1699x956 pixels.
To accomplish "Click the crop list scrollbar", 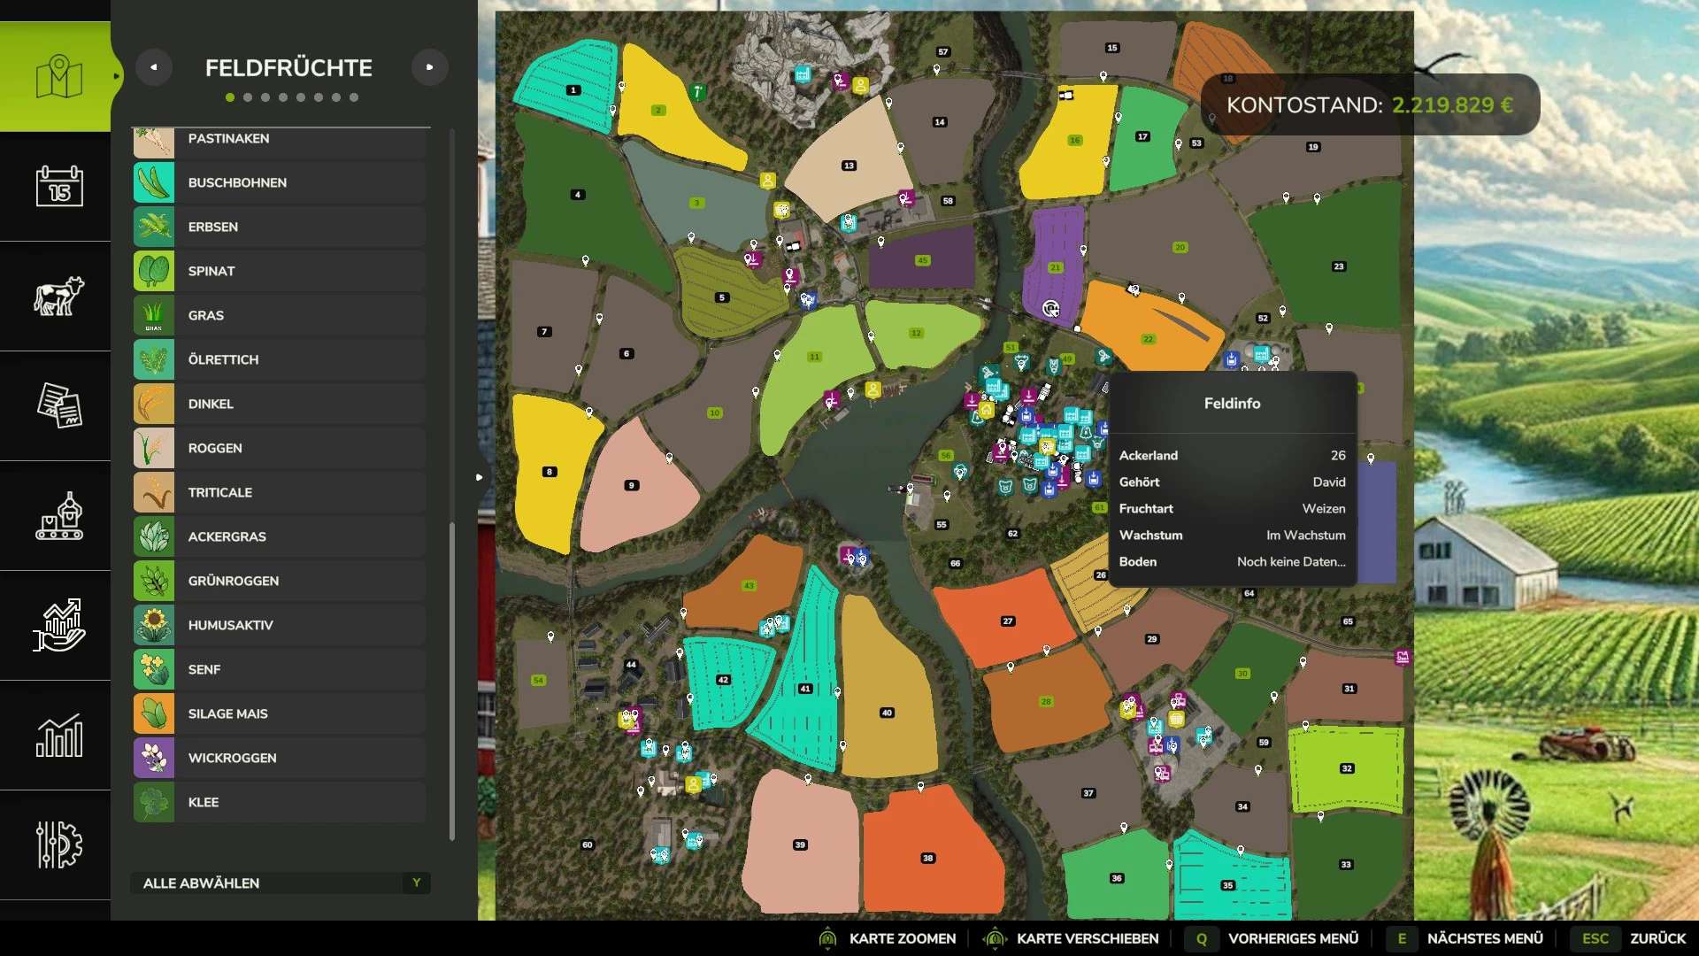I will click(452, 680).
